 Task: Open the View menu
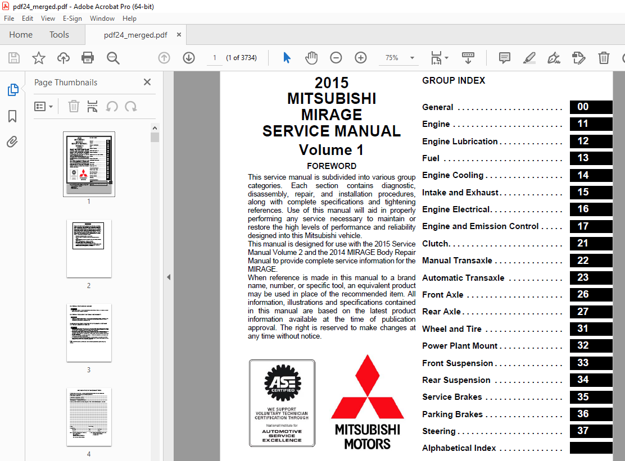pyautogui.click(x=48, y=19)
